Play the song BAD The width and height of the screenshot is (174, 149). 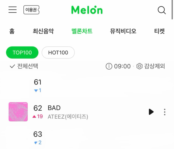151,112
